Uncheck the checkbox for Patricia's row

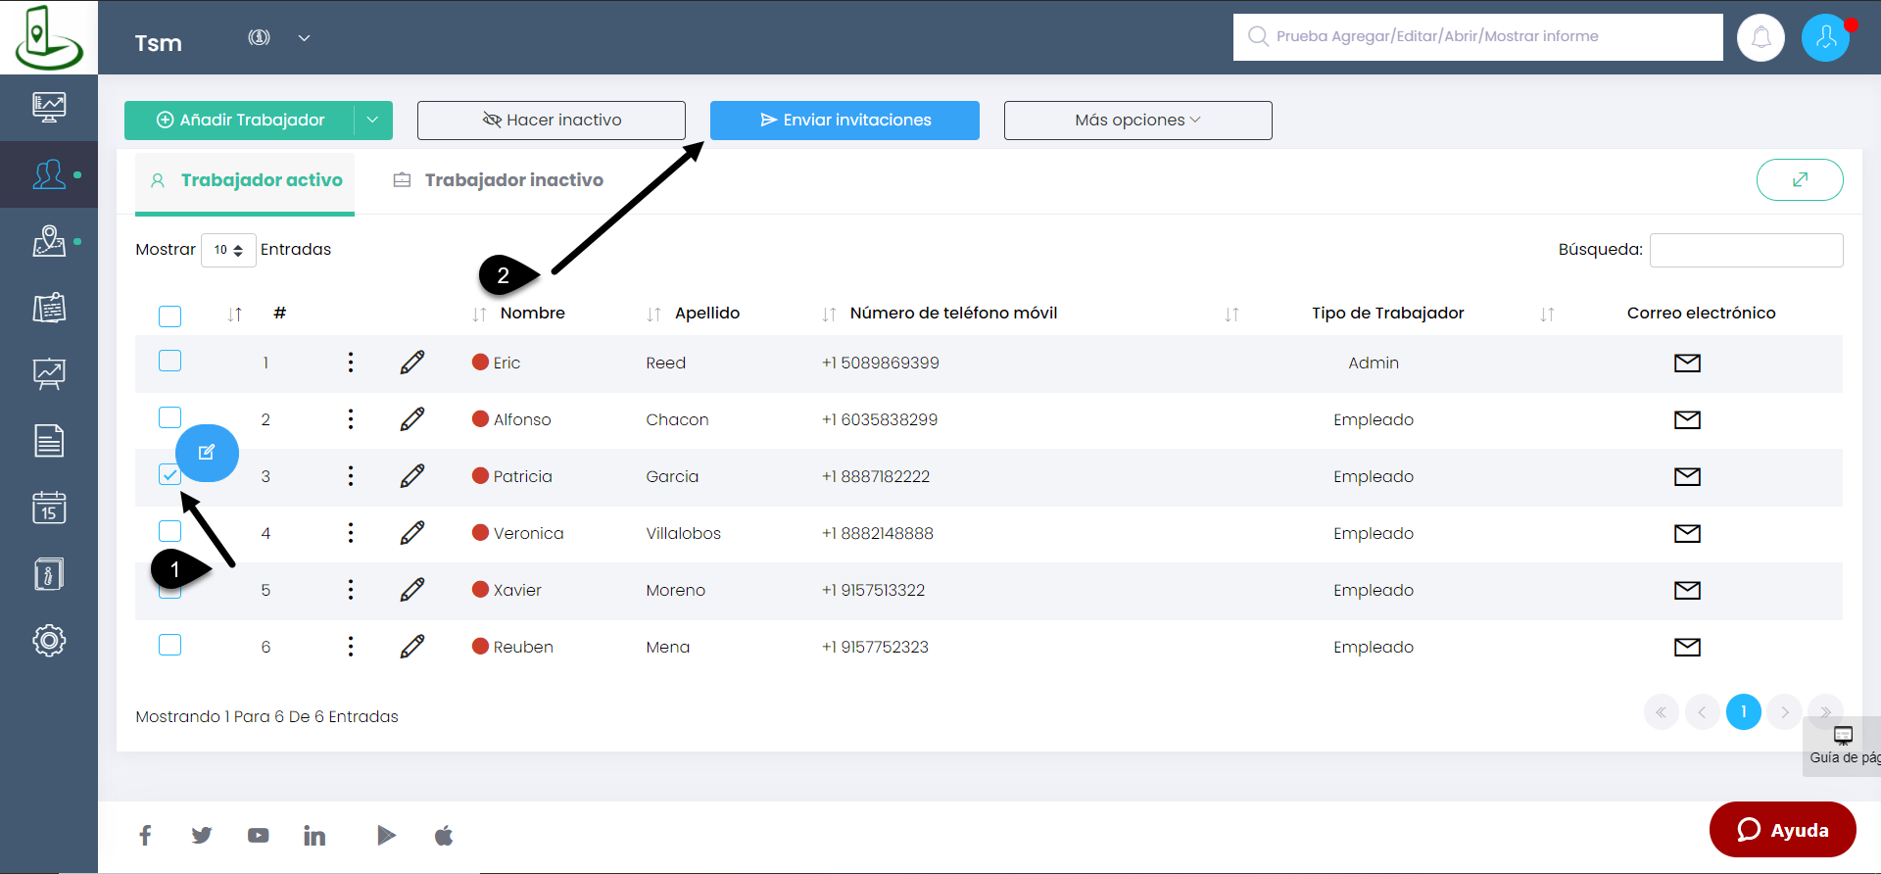[169, 475]
